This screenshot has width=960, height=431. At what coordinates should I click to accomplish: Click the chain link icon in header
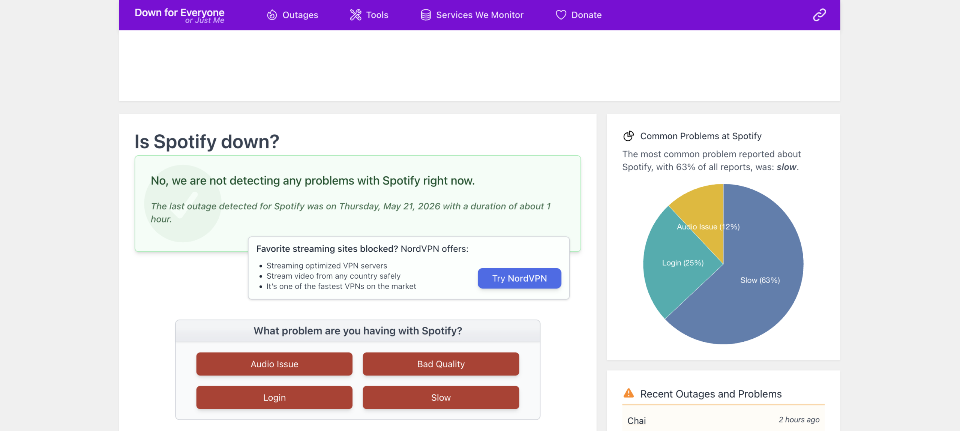(819, 15)
